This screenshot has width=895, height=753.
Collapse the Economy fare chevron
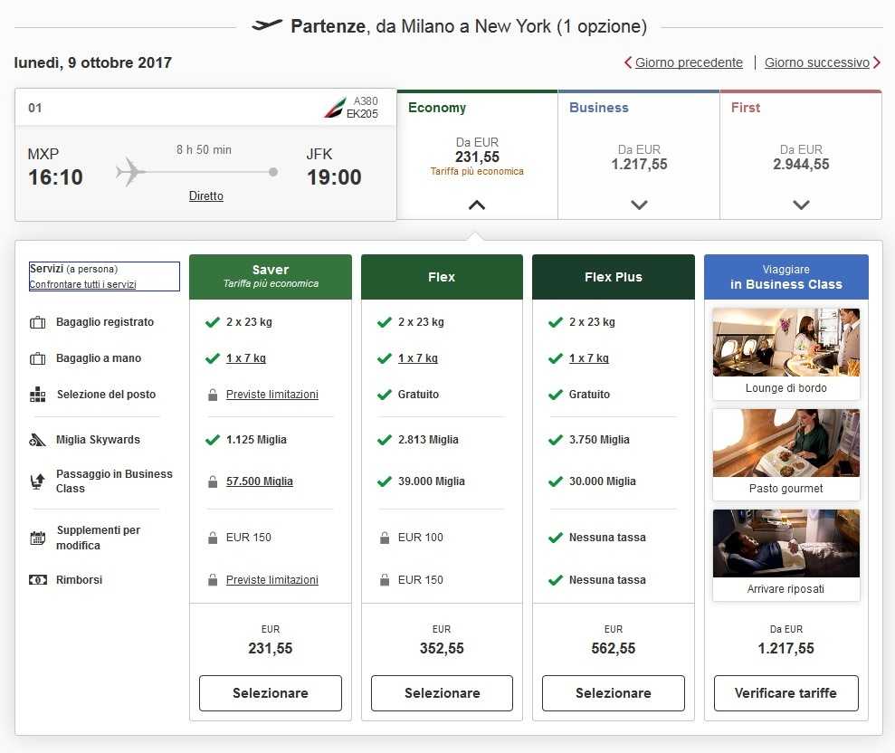(x=477, y=205)
